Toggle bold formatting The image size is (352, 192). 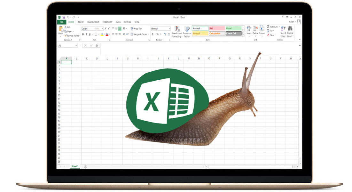pyautogui.click(x=83, y=34)
